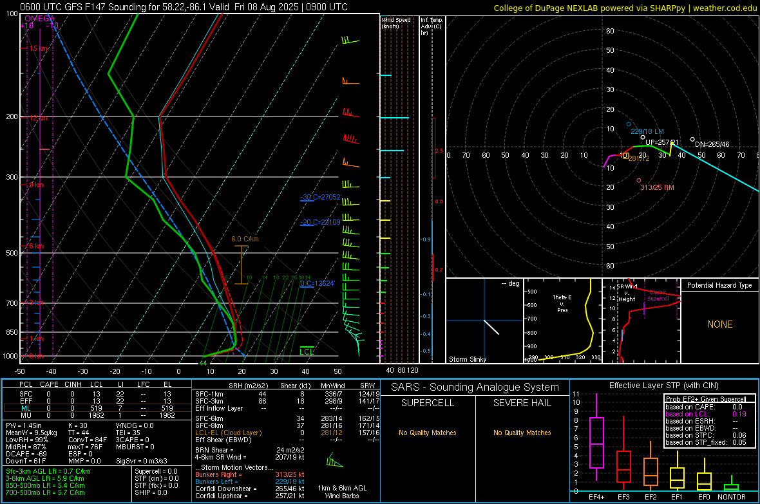Viewport: 760px width, 504px height.
Task: Click the Inf. Temp. Adv. panel header
Action: 432,26
